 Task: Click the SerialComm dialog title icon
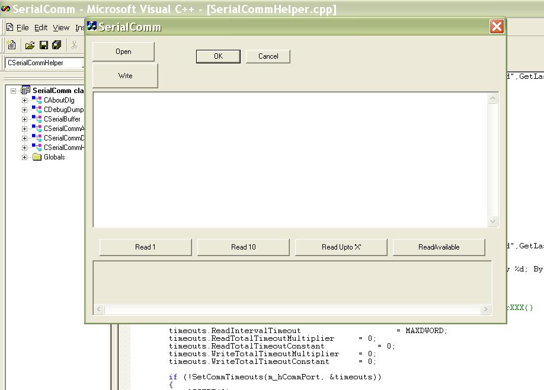click(x=92, y=26)
